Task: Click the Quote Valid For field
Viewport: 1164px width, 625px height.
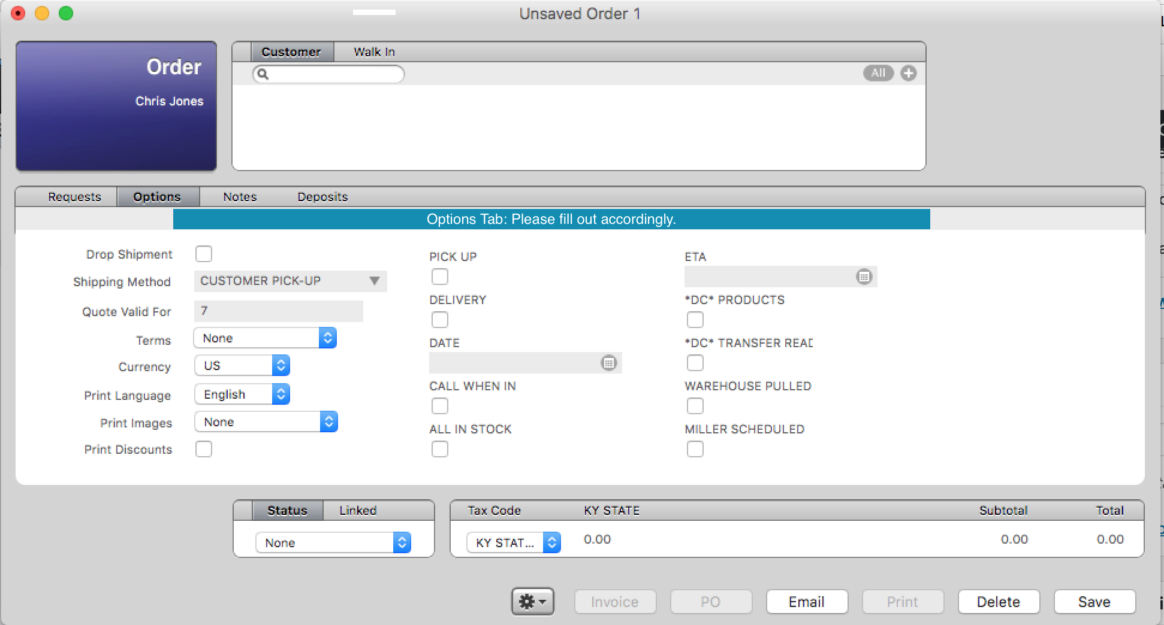Action: pos(279,311)
